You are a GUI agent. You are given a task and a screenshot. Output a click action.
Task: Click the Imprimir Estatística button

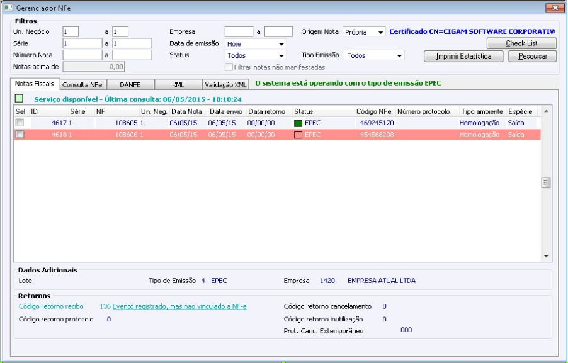(463, 57)
